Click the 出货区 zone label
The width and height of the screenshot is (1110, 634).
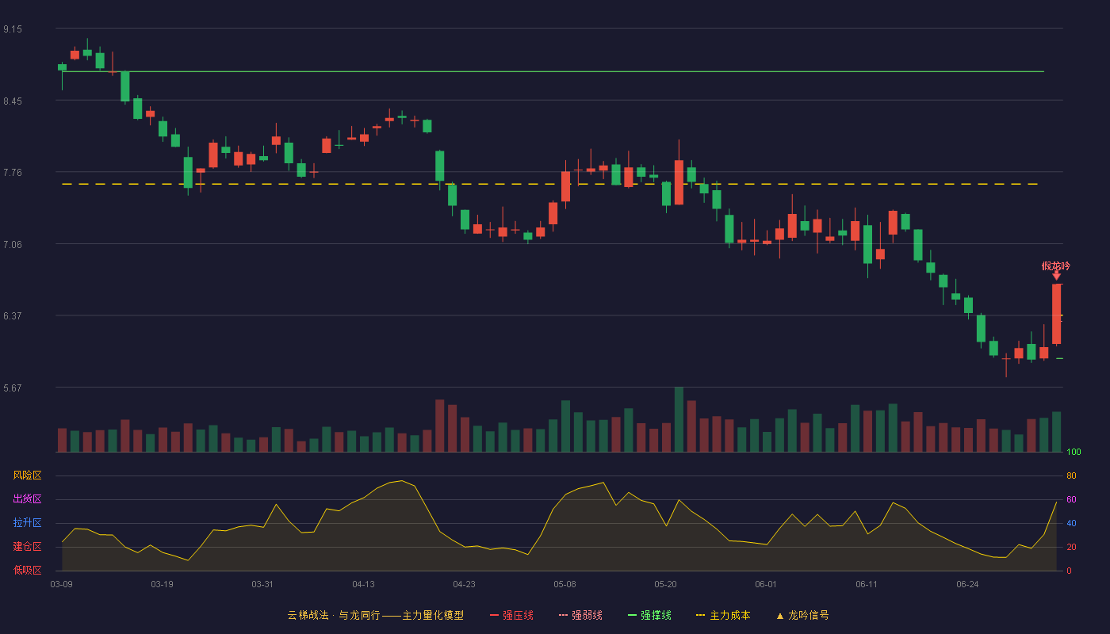tap(28, 499)
